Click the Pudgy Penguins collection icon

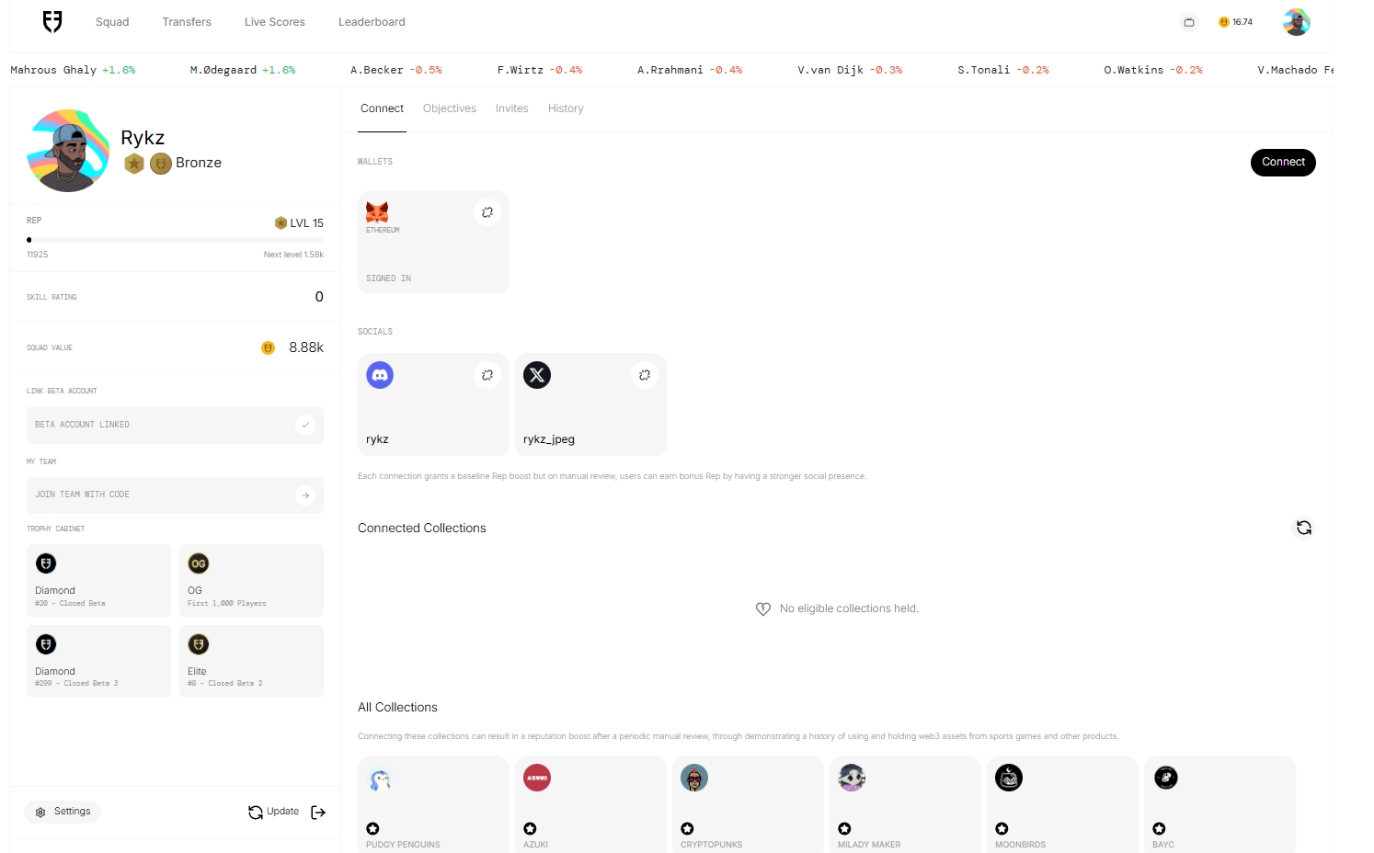point(381,779)
